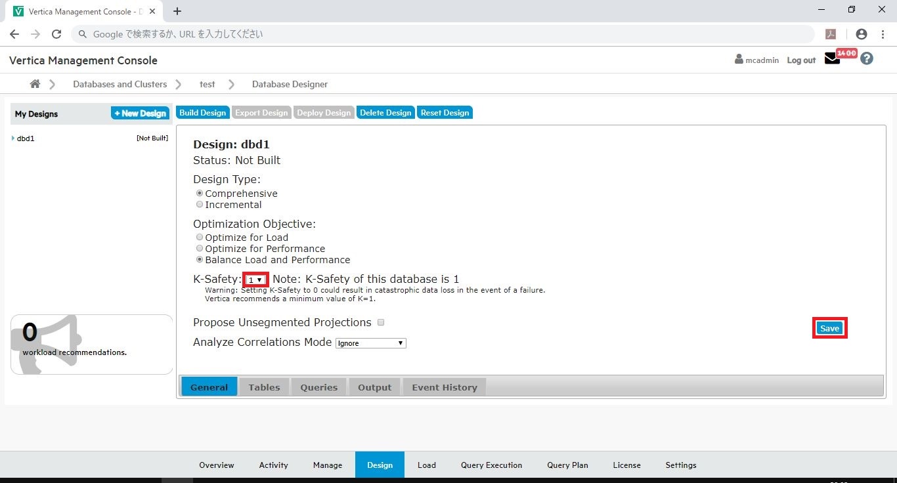Expand the dbd1 design tree item
This screenshot has width=897, height=483.
click(x=13, y=138)
